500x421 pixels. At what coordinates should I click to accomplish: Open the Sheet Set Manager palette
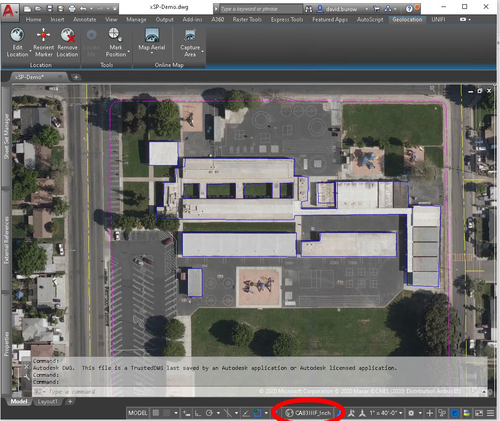pos(6,136)
